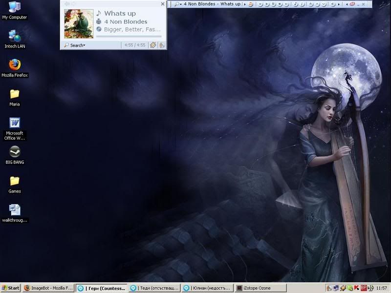This screenshot has height=293, width=391.
Task: Switch to the Теди chat taskbar button
Action: coord(154,288)
